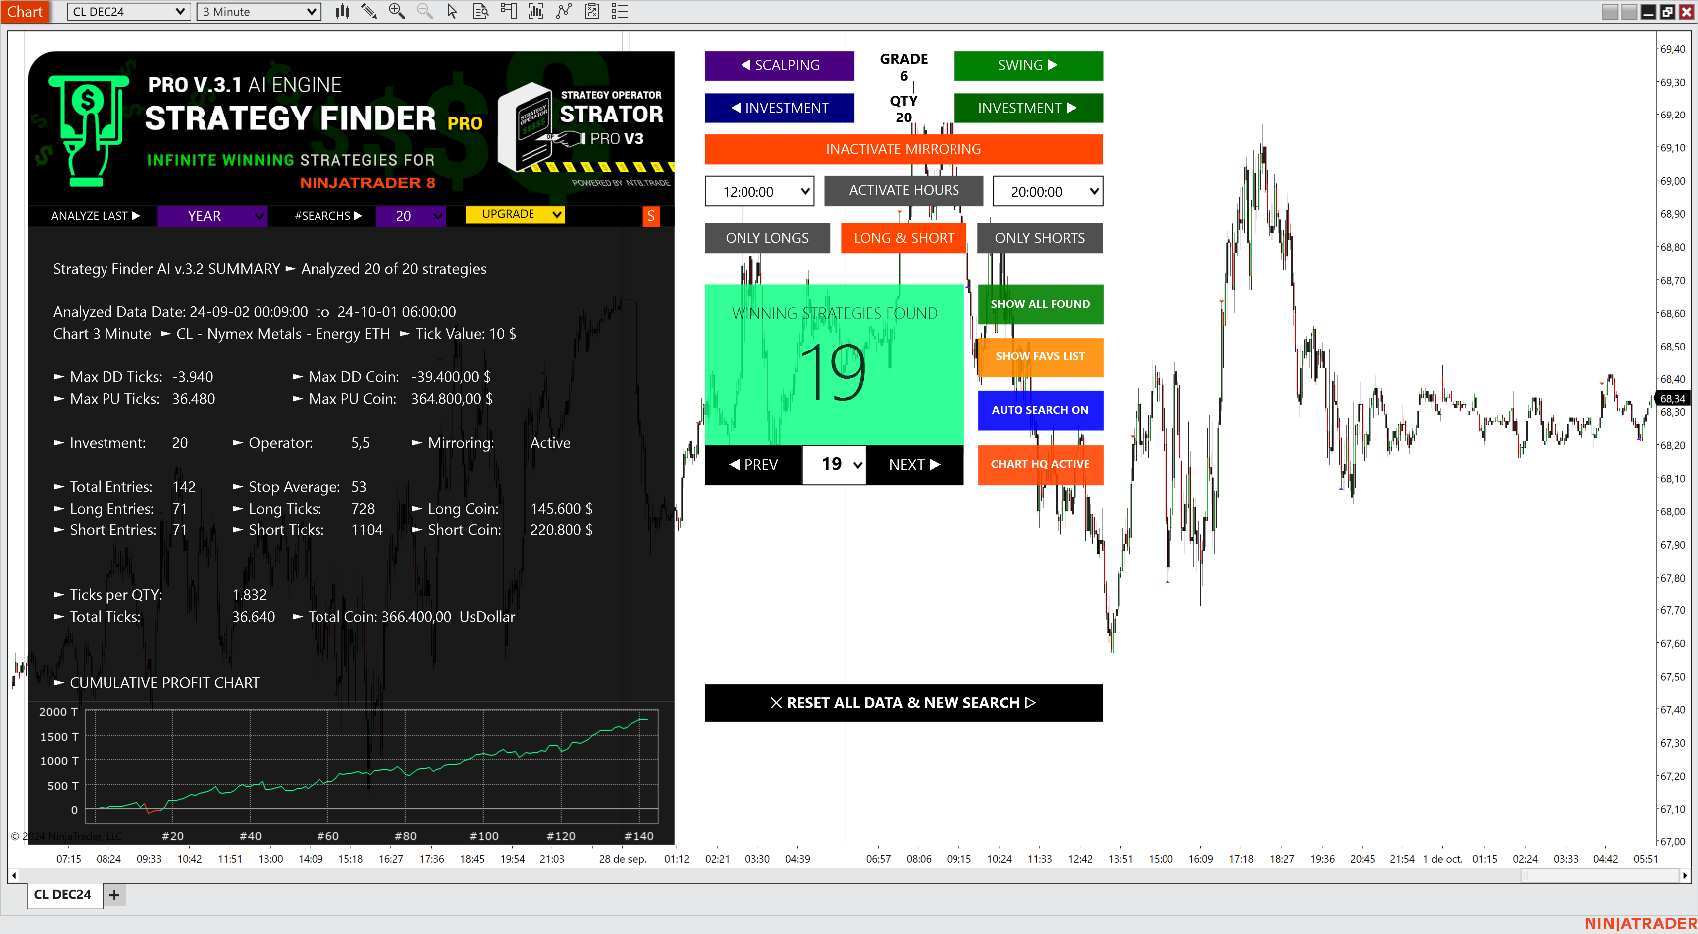Image resolution: width=1698 pixels, height=934 pixels.
Task: Click the zoom out magnifier icon
Action: click(425, 11)
